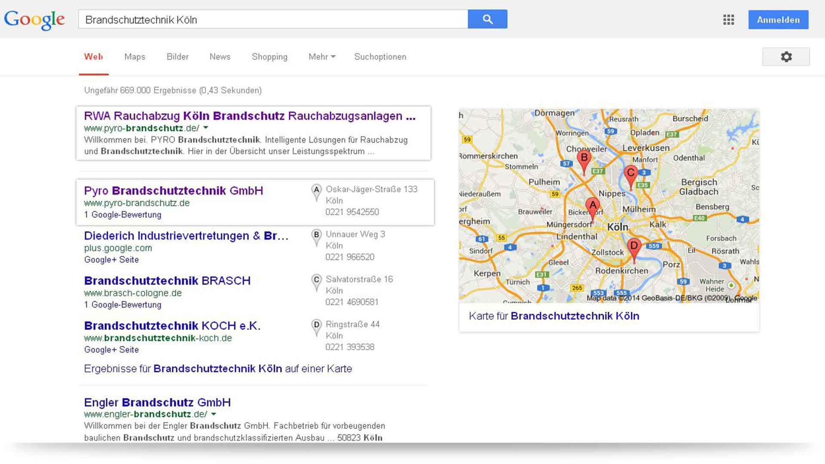Click address Oskar-Jäger-Straße 133
The image size is (825, 464).
click(x=371, y=189)
